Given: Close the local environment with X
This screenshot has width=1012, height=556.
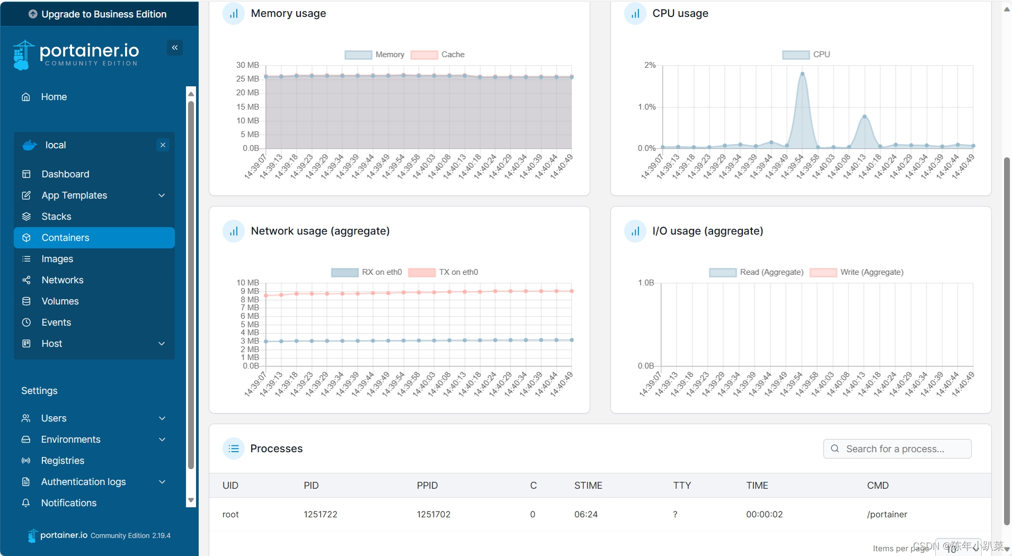Looking at the screenshot, I should (x=163, y=145).
